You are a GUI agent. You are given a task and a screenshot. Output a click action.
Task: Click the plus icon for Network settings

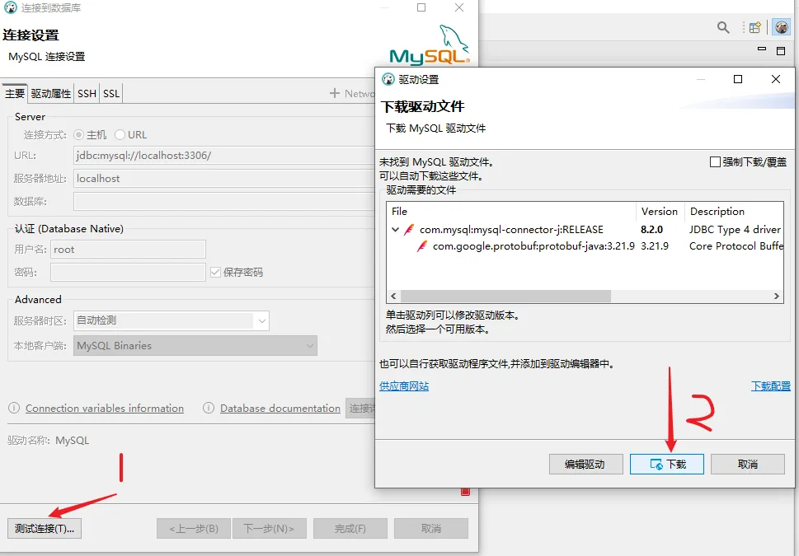(x=334, y=93)
